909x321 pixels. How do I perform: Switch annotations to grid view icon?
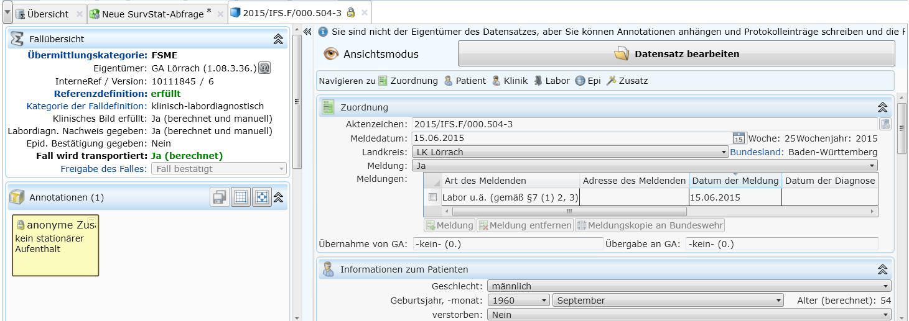[x=241, y=197]
